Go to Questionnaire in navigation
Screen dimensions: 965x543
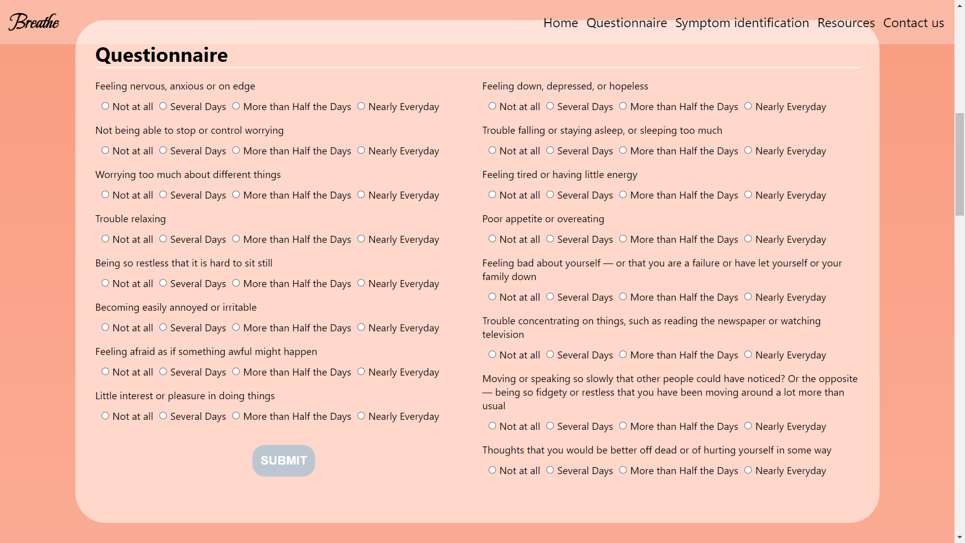pos(626,23)
